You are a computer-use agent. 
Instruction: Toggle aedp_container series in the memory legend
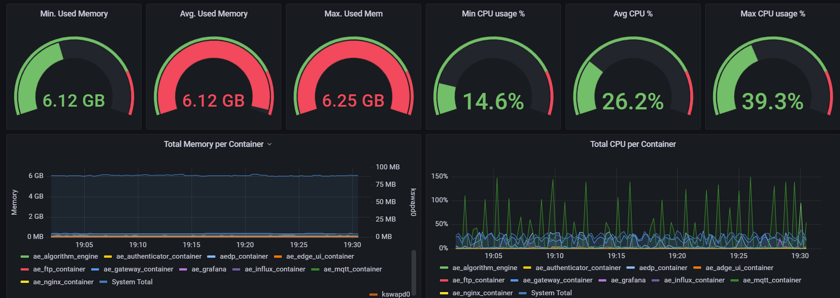244,256
